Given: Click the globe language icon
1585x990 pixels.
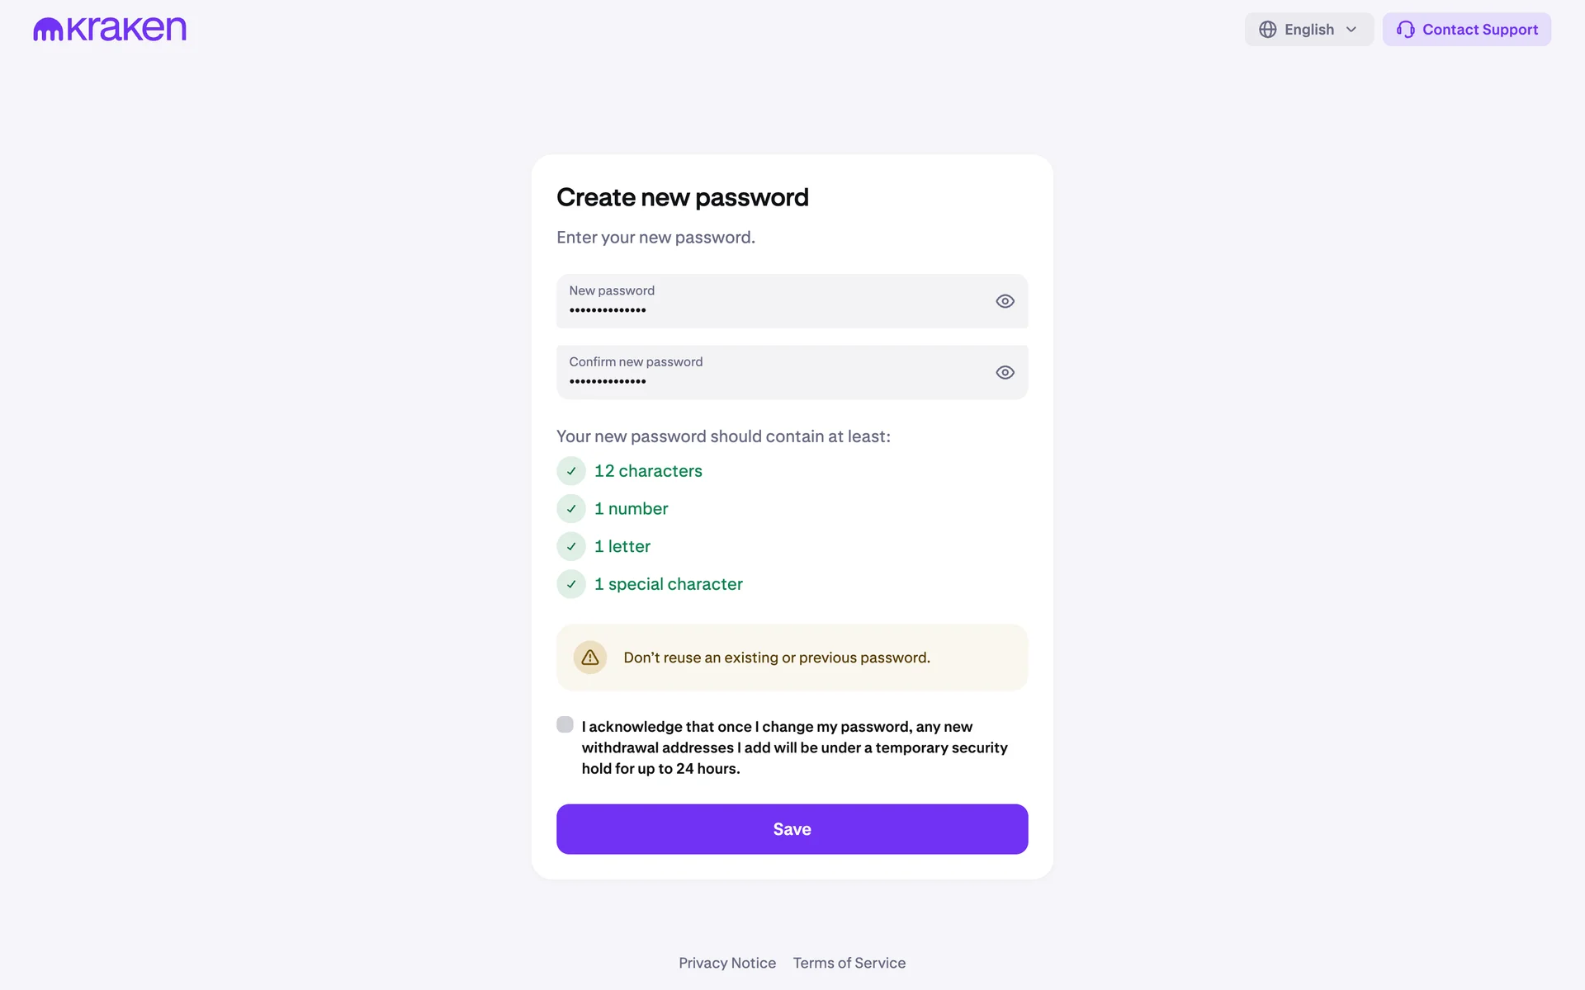Looking at the screenshot, I should (x=1267, y=30).
